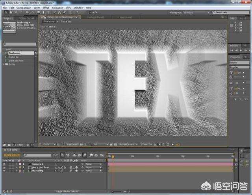Screen dimensions: 252x195
Task: Expand the Solids folder in Project panel
Action: [x=4, y=64]
